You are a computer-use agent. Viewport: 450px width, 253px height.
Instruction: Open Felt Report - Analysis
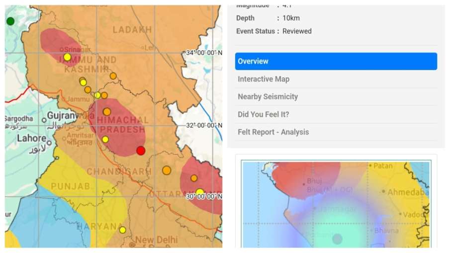click(x=336, y=132)
